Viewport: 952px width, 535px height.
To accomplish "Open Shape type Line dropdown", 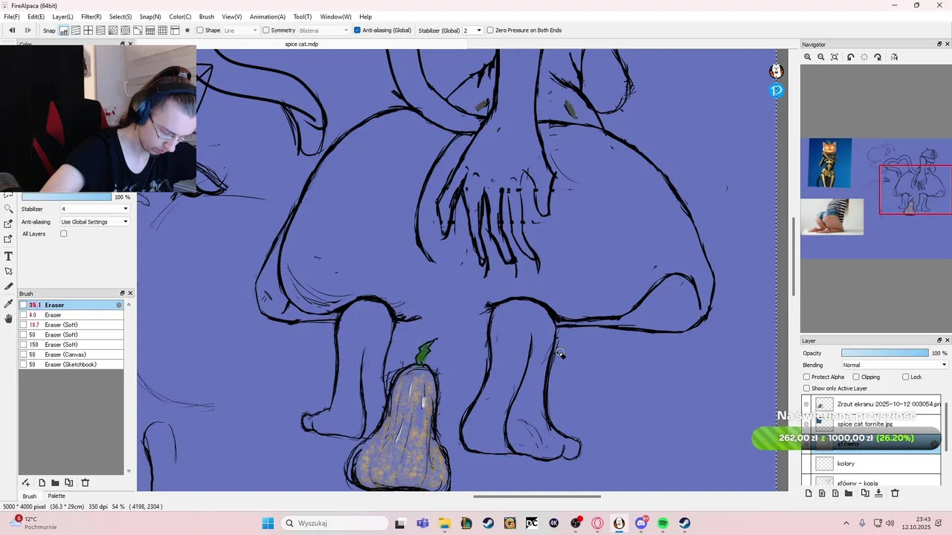I will (x=241, y=30).
